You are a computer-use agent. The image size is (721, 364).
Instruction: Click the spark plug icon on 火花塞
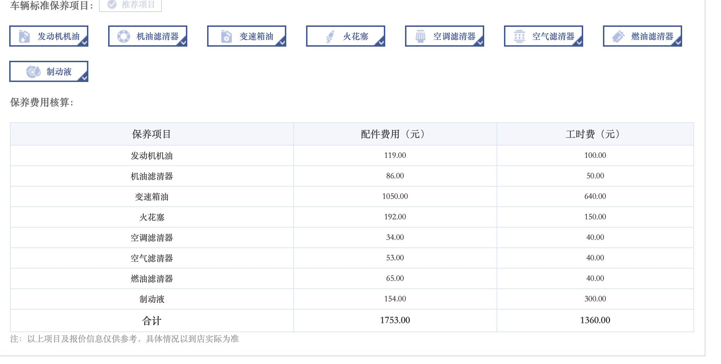coord(329,36)
